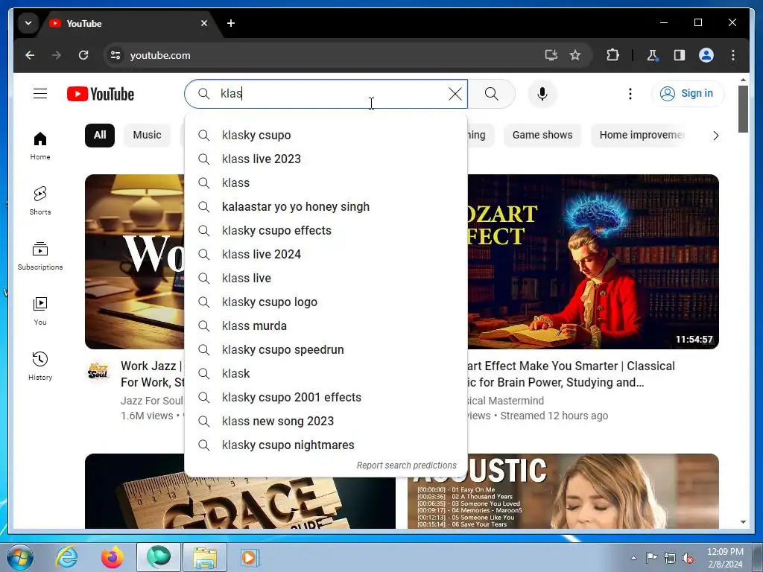The height and width of the screenshot is (572, 763).
Task: Choose suggestion 'klasky csupo effects'
Action: 326,231
